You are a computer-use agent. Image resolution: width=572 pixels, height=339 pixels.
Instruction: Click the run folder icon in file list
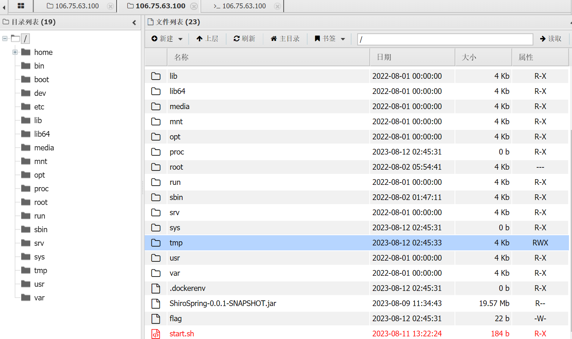(156, 182)
